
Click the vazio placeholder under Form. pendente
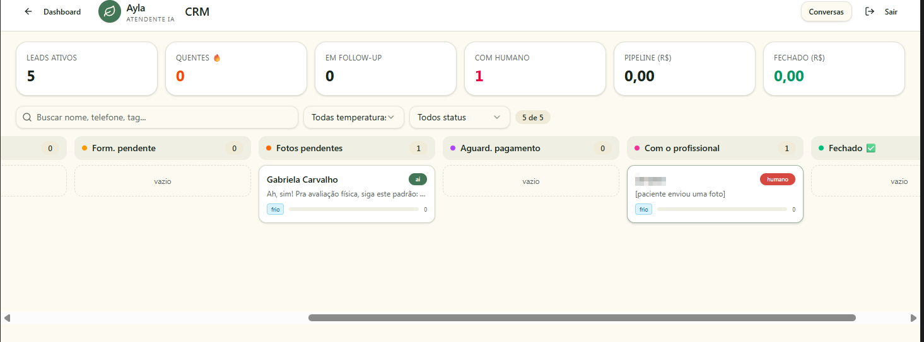(x=163, y=181)
